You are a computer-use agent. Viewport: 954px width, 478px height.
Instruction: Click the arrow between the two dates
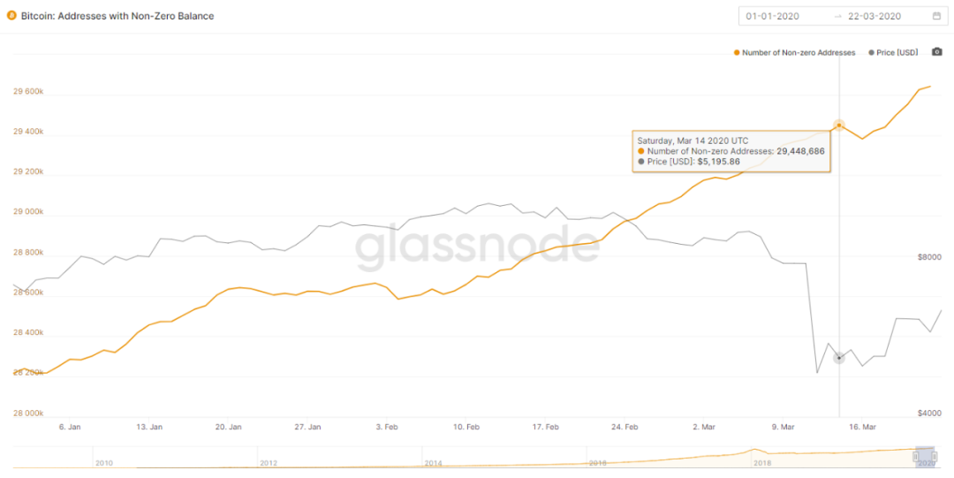pyautogui.click(x=837, y=16)
